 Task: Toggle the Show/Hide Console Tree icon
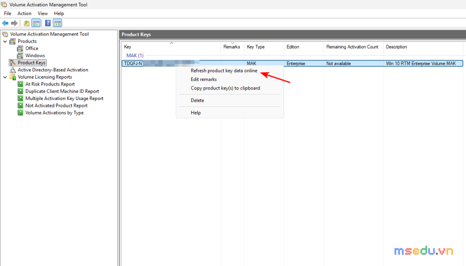[x=36, y=23]
